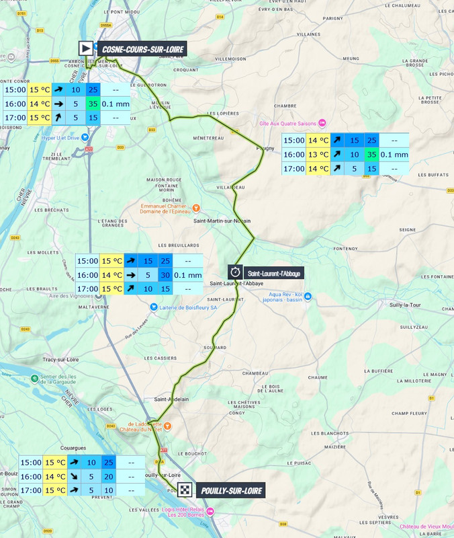Click the Saint-Laurent-l'Abbaye checkpoint label
This screenshot has width=454, height=538.
tap(274, 273)
